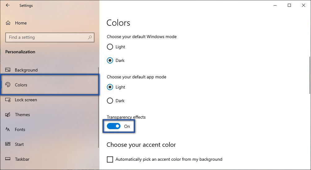
Task: Click the Colors palette icon
Action: [x=8, y=85]
